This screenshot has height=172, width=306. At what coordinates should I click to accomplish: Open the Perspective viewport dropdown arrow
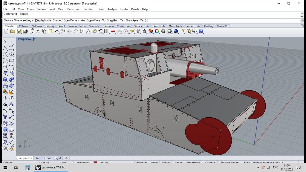[x=34, y=39]
